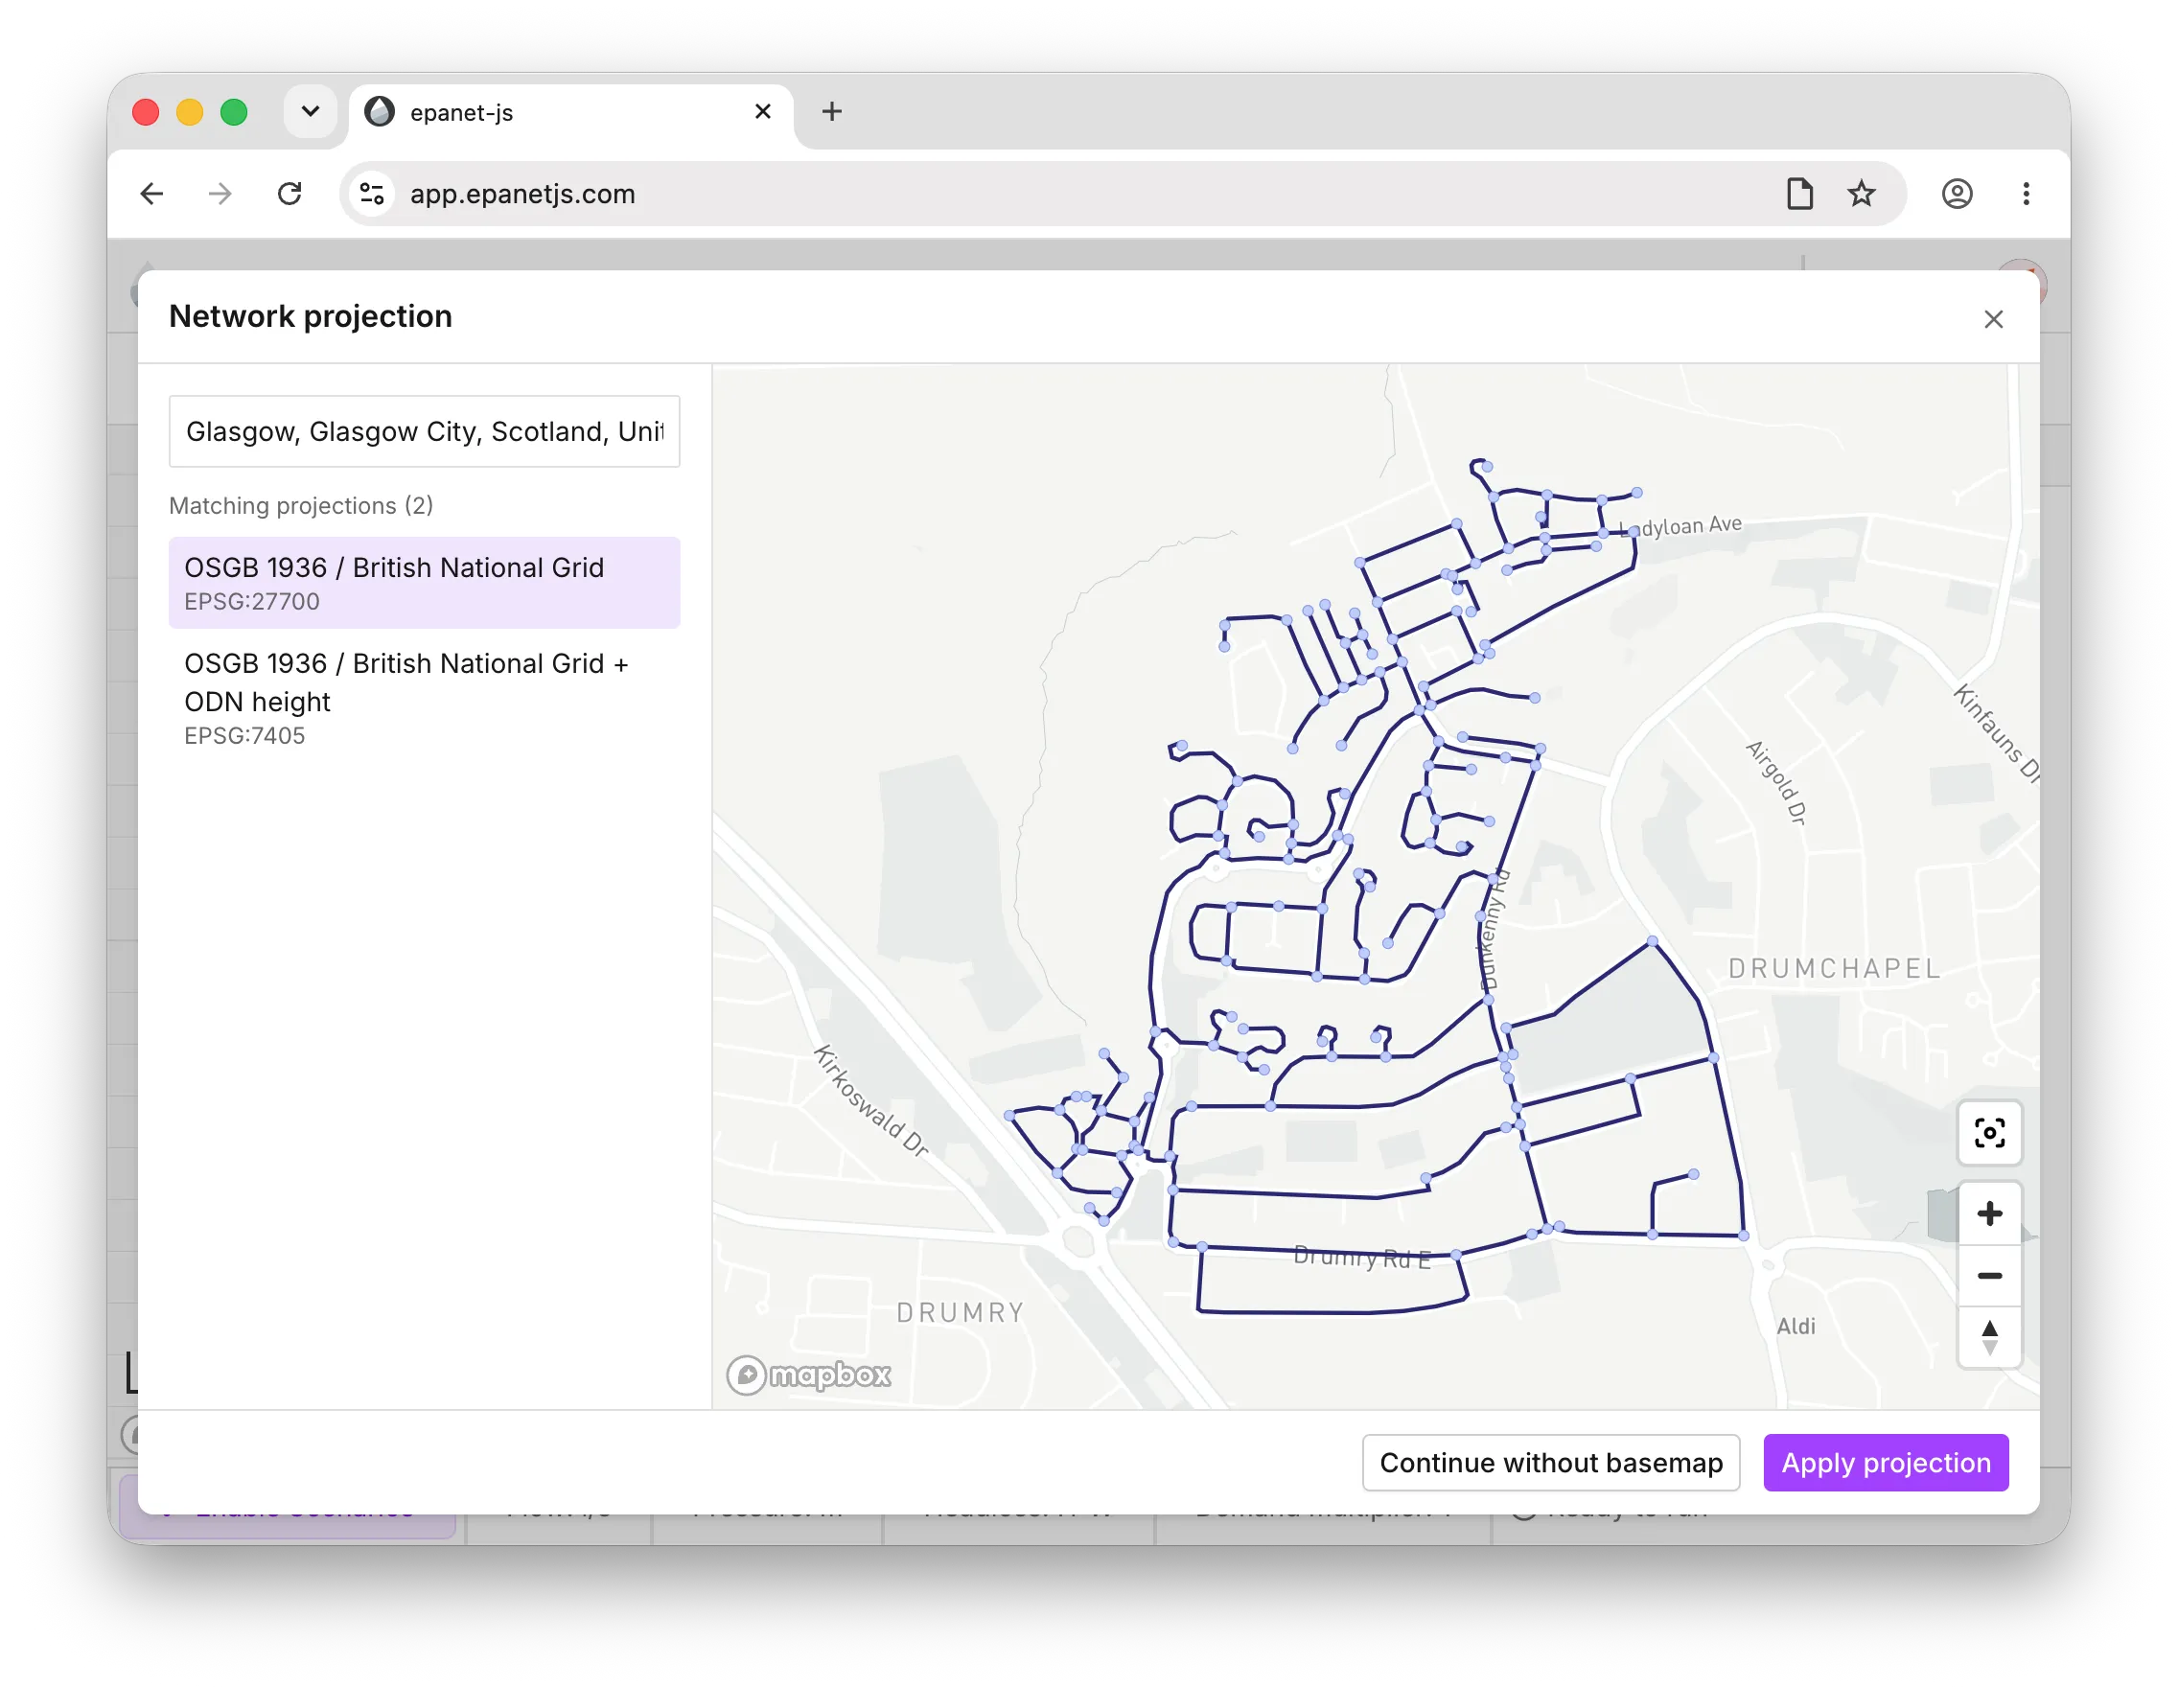This screenshot has width=2178, height=1687.
Task: Select the epanet-js browser tab
Action: click(x=570, y=113)
